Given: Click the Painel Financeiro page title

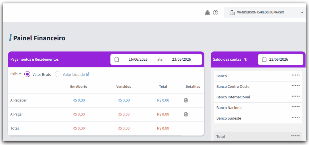Looking at the screenshot, I should coord(39,38).
